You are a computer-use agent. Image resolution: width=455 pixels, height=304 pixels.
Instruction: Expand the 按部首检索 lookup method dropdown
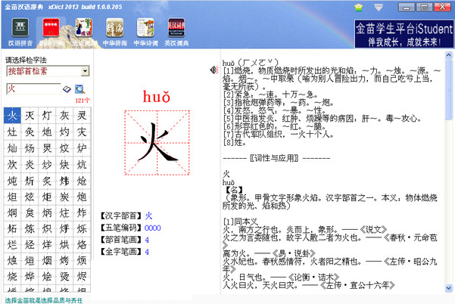pos(85,71)
